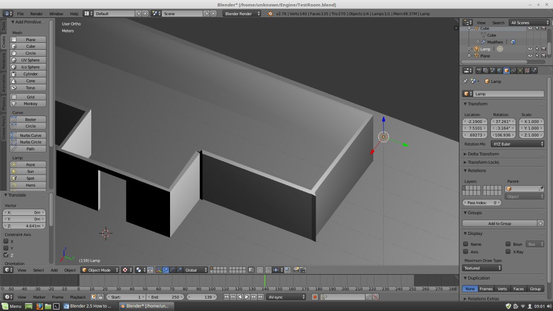Switch to the Grease Pencil tool shelf tab

4,128
